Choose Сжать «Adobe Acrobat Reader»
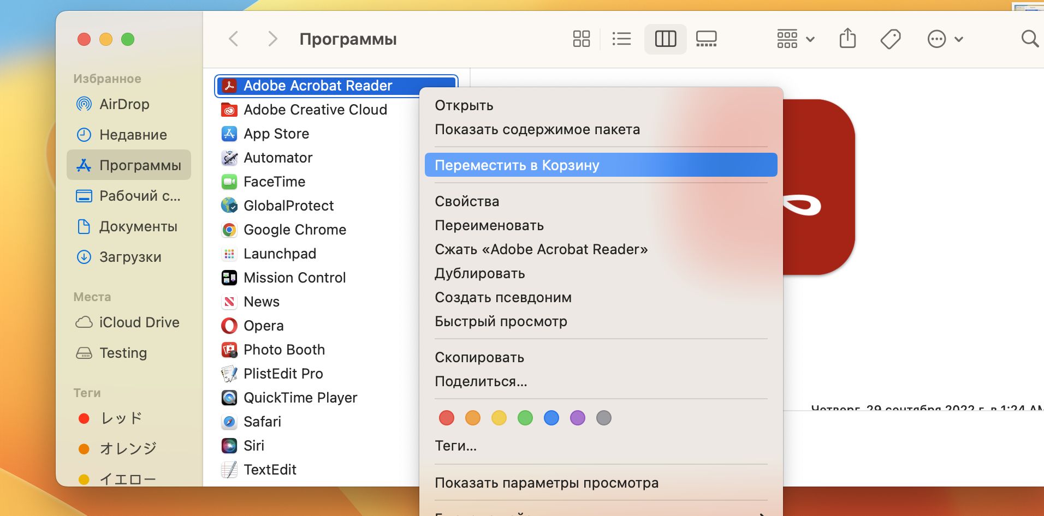The height and width of the screenshot is (516, 1044). pyautogui.click(x=601, y=249)
